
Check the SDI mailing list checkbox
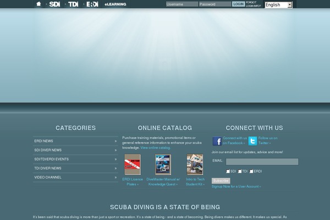[x=228, y=171]
